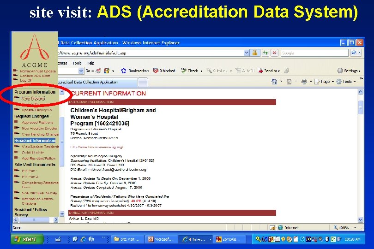374x249 pixels.
Task: Click the Site Visit Eval Survey link
Action: point(39,193)
